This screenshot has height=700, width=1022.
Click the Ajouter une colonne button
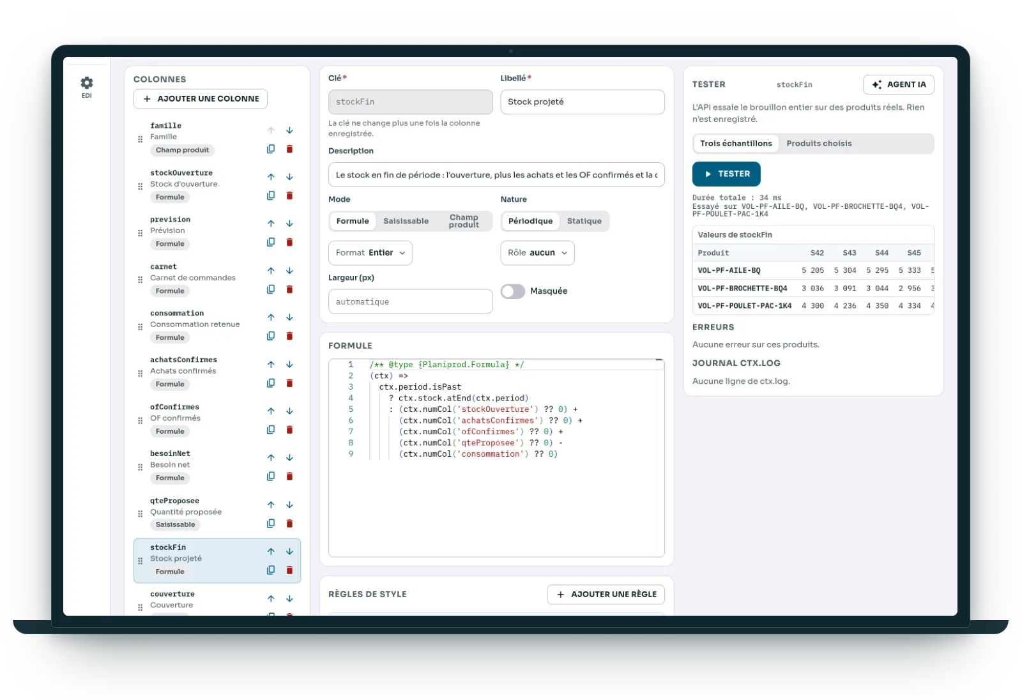pos(201,99)
